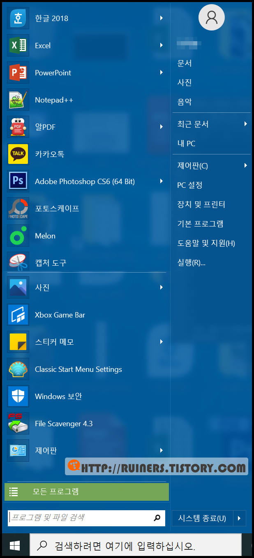Open shutdown options arrow next to 시스템 종료

[240, 518]
